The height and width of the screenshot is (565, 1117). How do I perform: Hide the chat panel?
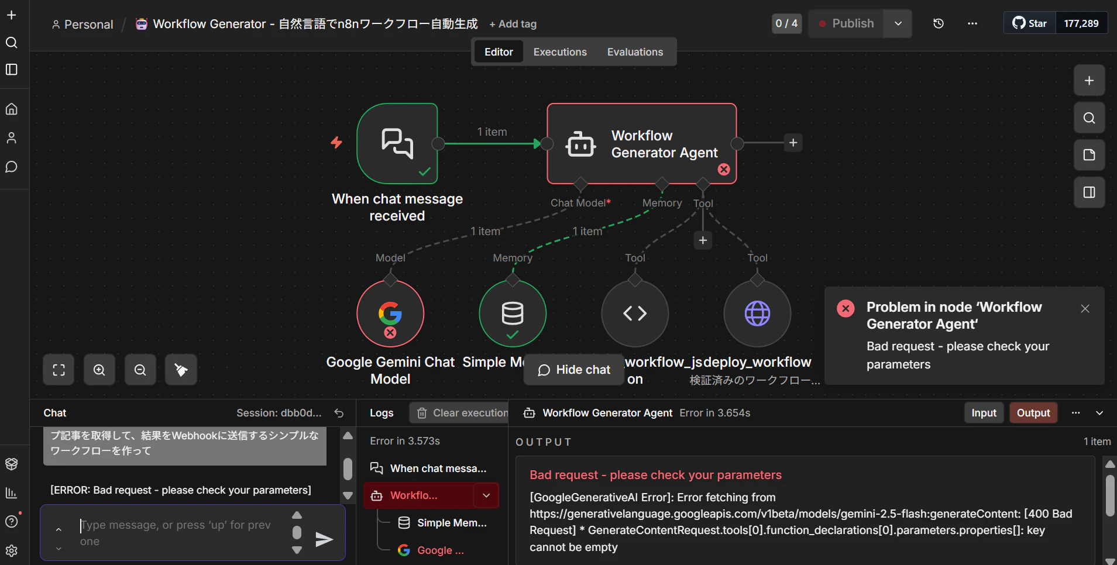click(x=573, y=369)
